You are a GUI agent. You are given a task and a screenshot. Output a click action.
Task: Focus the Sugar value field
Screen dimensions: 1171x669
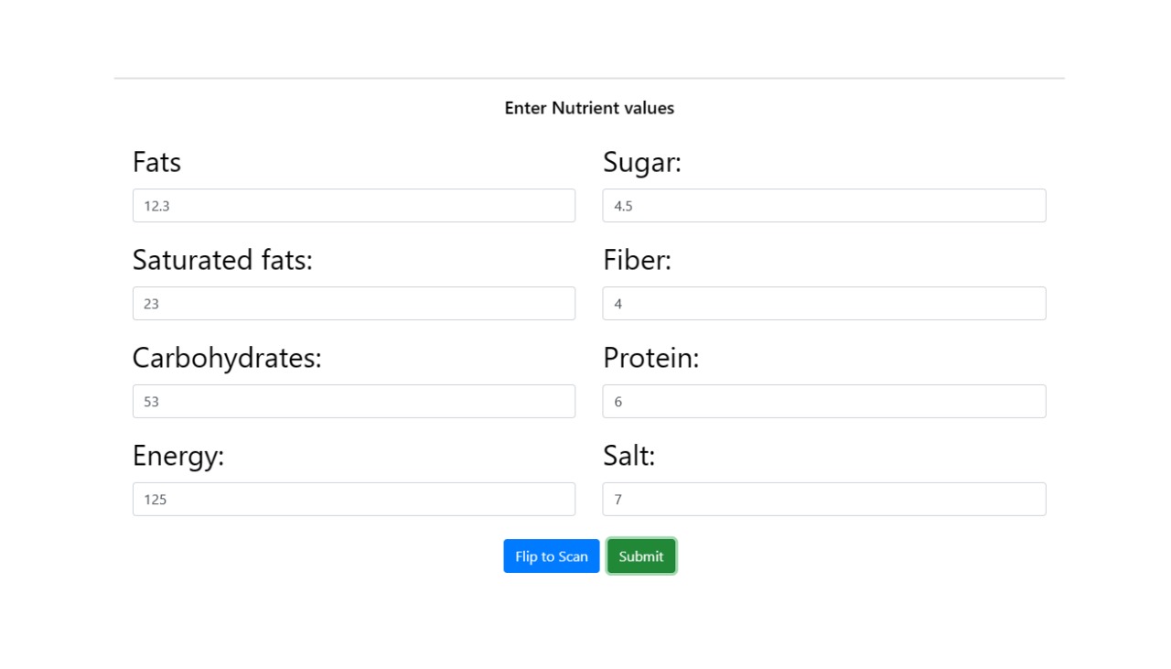point(823,206)
